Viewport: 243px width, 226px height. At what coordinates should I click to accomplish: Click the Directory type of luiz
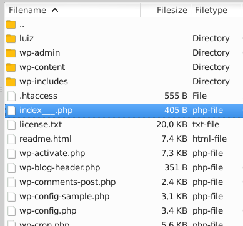pos(211,39)
